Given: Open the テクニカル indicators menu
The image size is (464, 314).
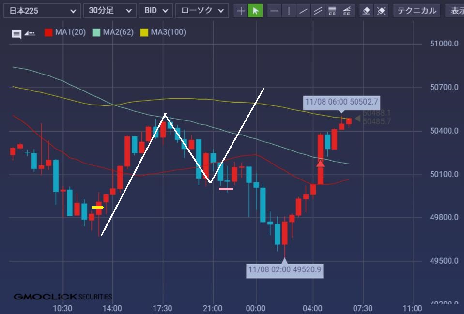Looking at the screenshot, I should coord(417,11).
